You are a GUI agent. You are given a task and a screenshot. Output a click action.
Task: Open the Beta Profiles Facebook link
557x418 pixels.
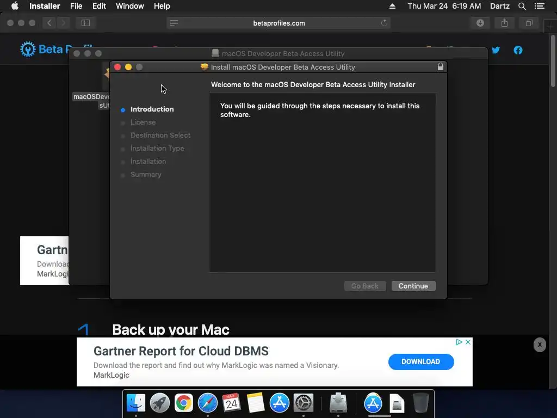518,50
